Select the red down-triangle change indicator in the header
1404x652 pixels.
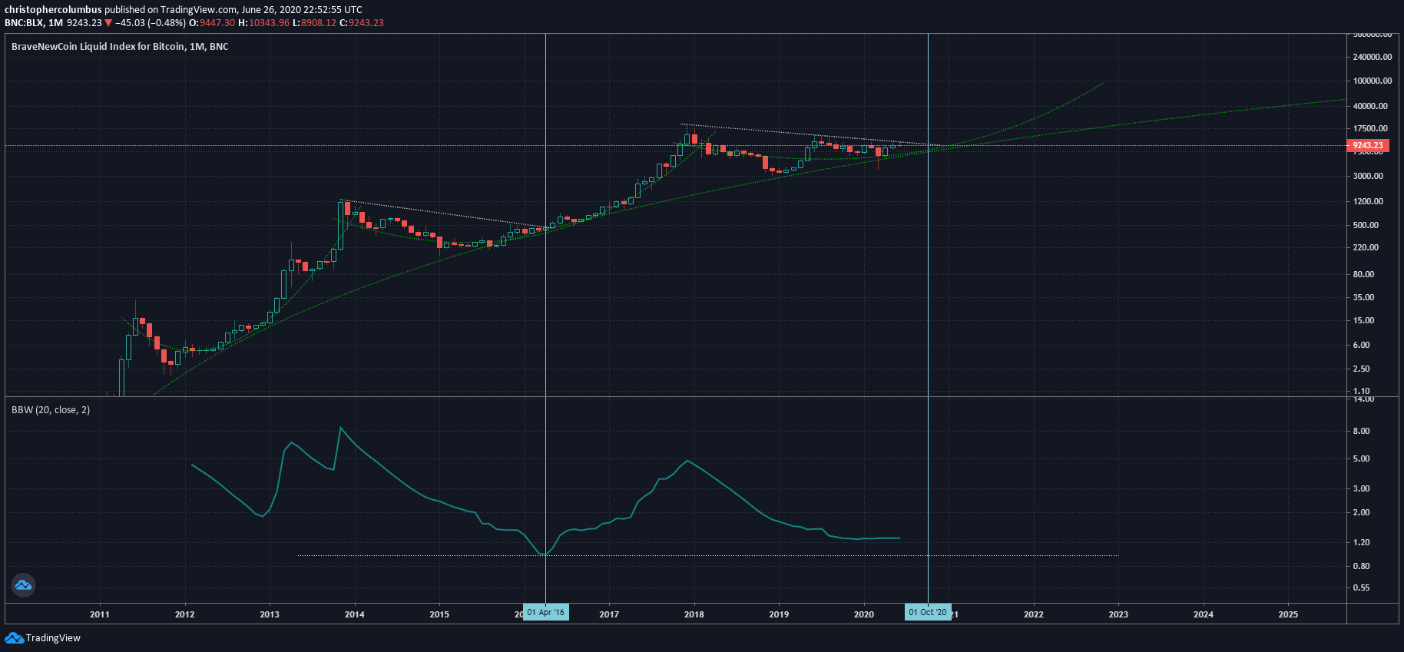point(108,23)
